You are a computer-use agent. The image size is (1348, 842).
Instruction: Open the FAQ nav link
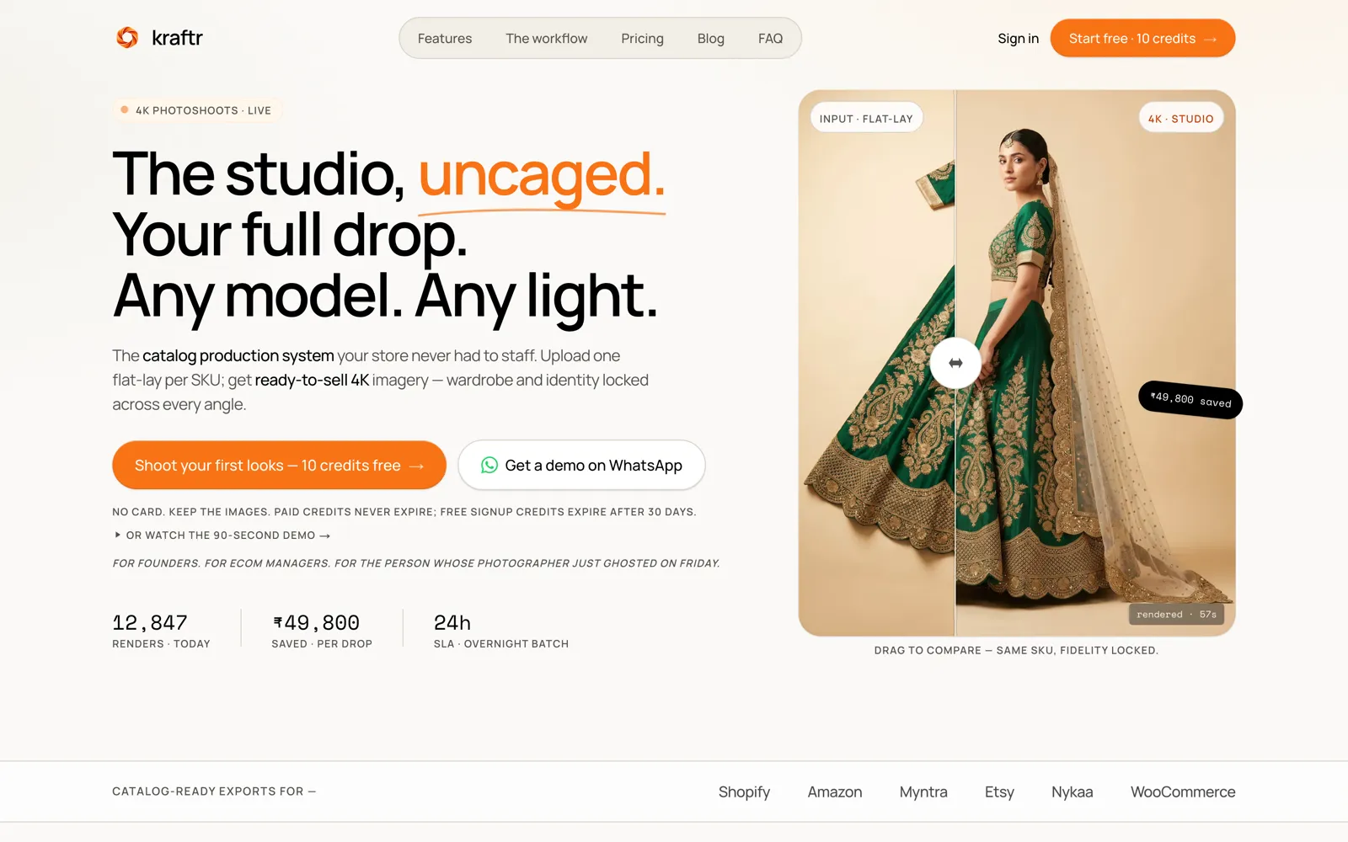pos(770,39)
